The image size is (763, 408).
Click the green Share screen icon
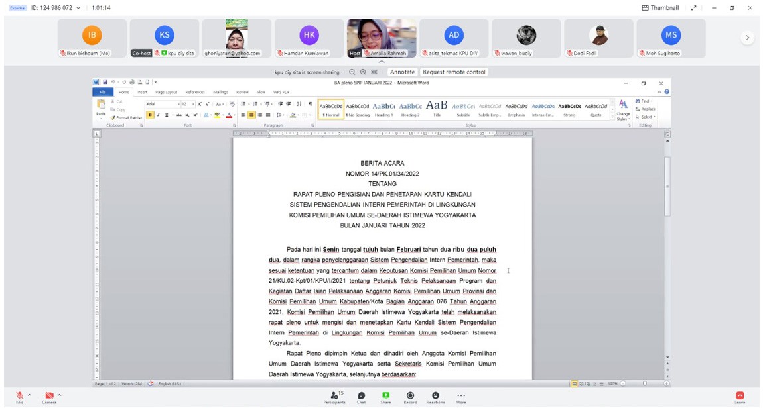point(385,395)
